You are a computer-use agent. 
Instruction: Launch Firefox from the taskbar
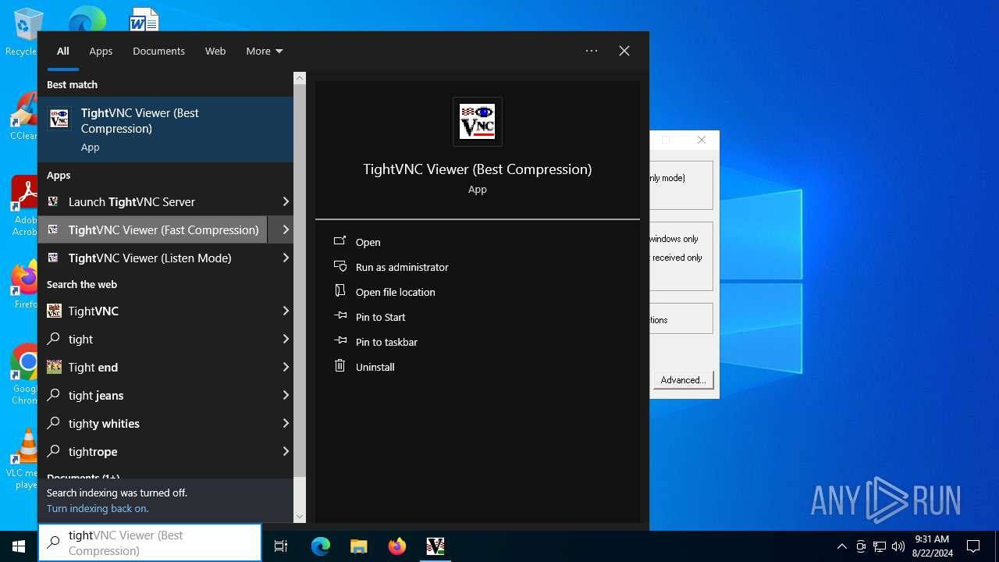397,546
